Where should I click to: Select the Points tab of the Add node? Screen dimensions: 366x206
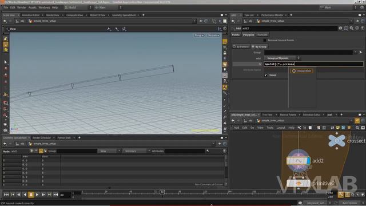pos(236,35)
